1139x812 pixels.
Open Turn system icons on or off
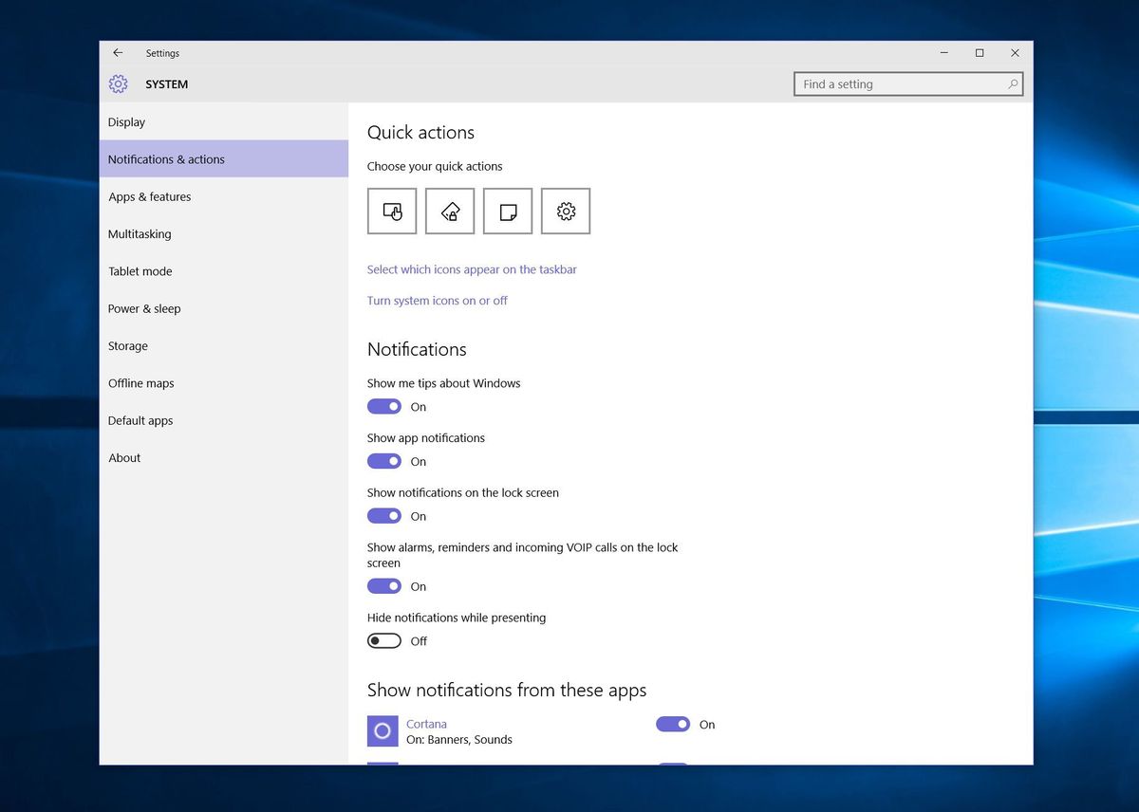(438, 300)
